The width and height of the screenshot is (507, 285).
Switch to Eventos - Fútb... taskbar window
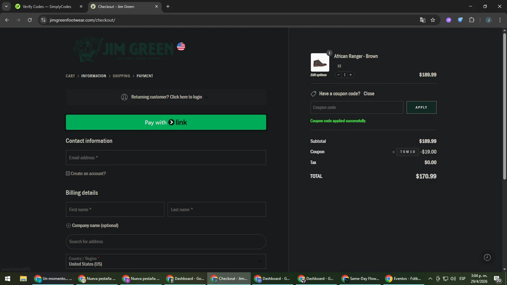[404, 279]
